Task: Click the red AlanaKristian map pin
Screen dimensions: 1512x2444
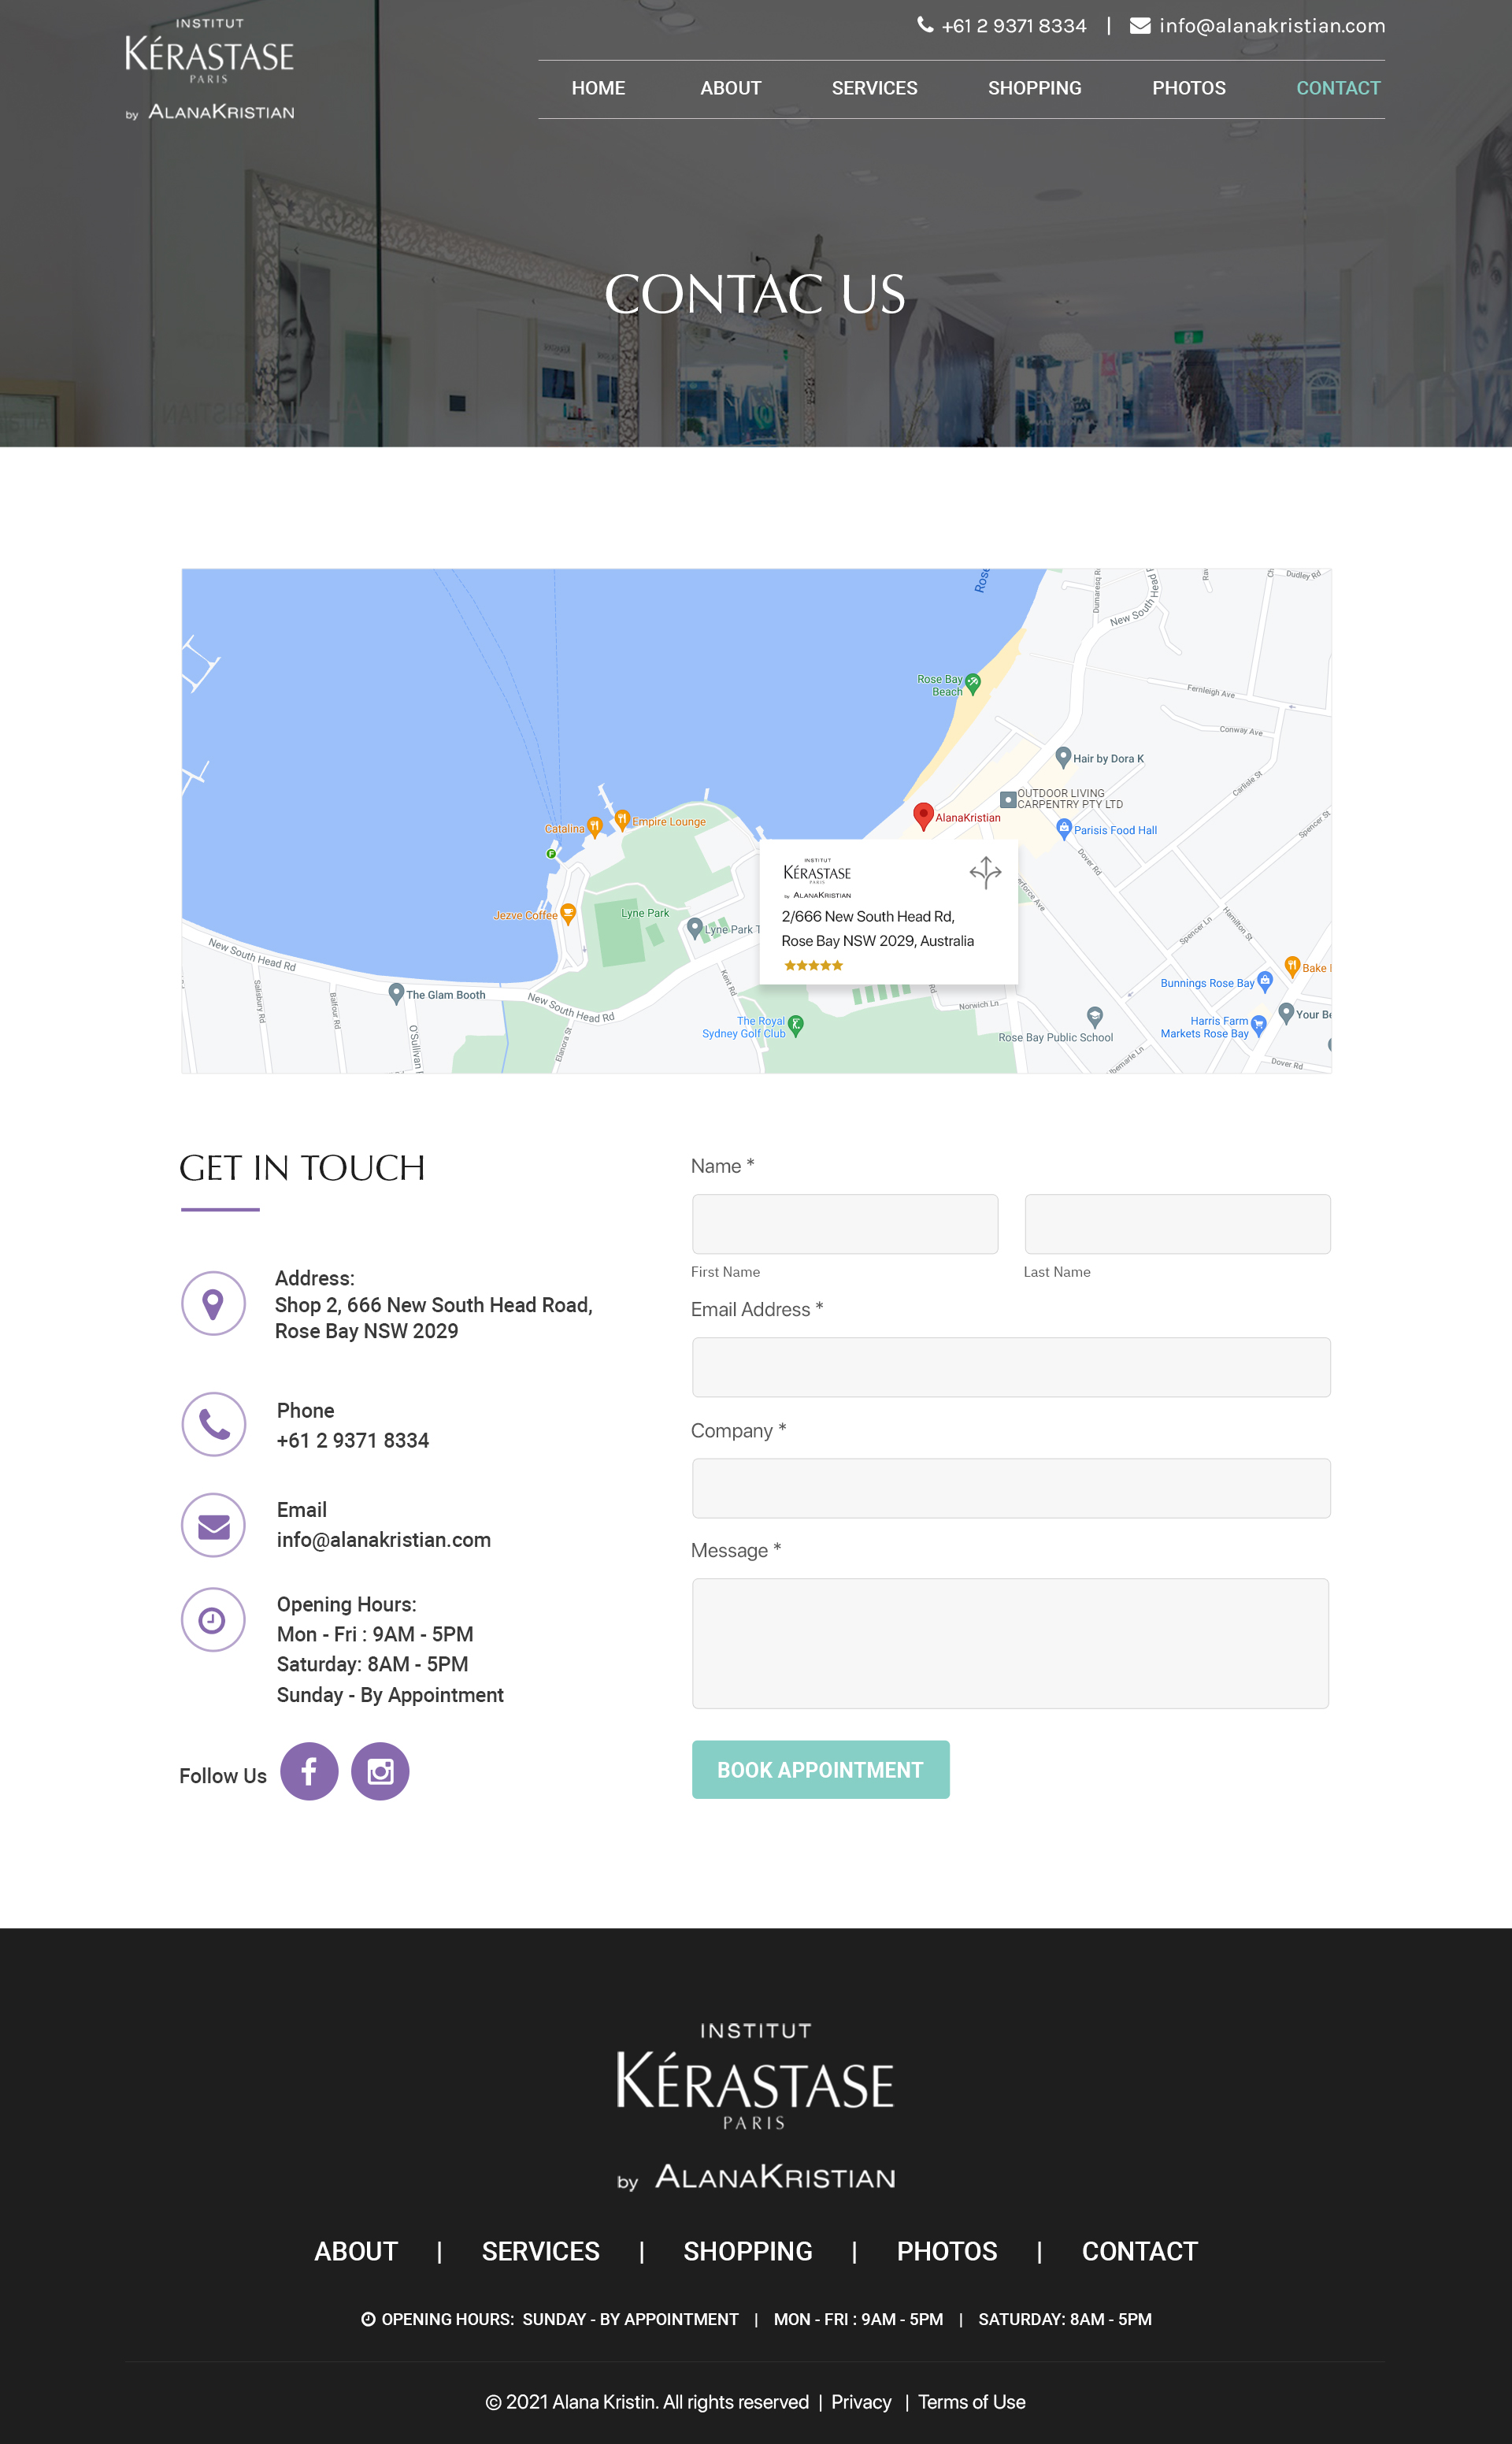Action: pyautogui.click(x=923, y=815)
